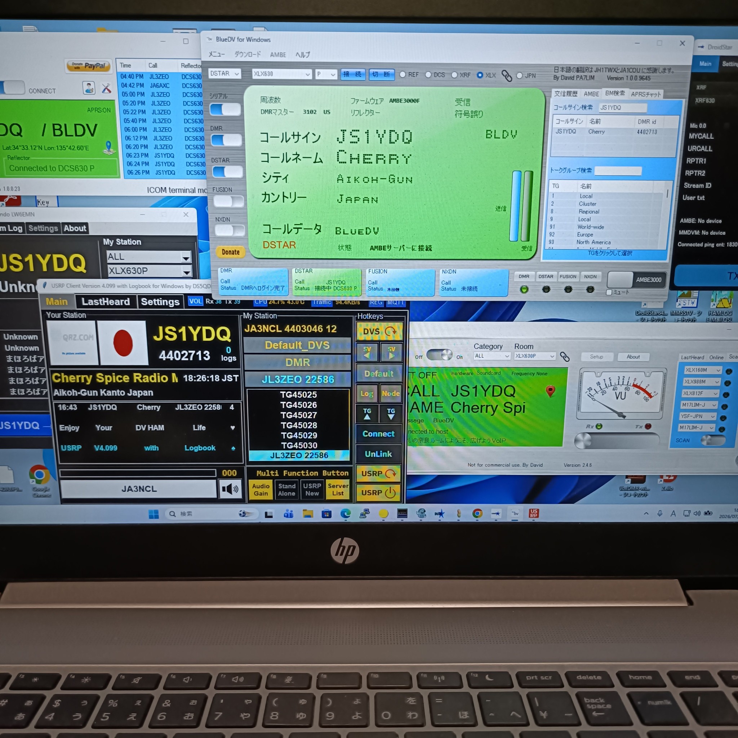Viewport: 738px width, 738px height.
Task: Expand the XLX630P dropdown under My Station
Action: click(x=149, y=271)
